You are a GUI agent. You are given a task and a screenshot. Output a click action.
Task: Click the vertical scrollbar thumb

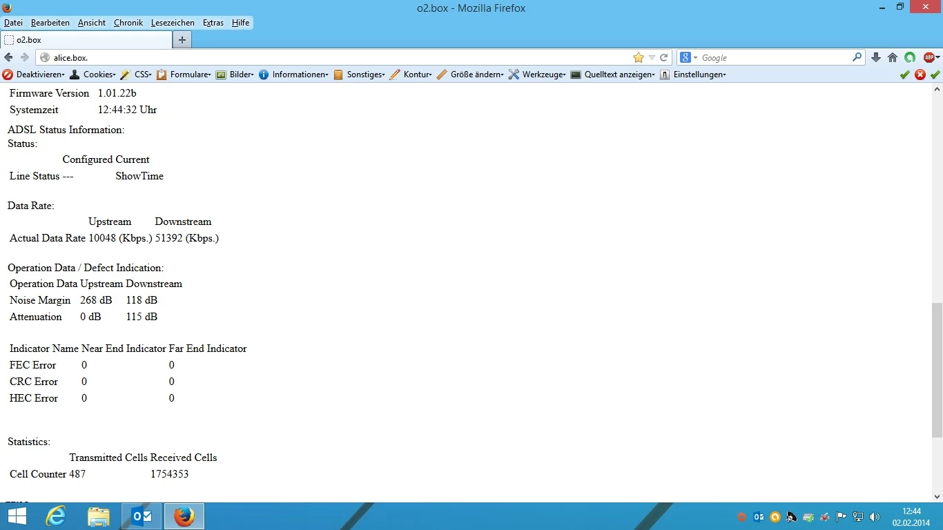(x=937, y=370)
